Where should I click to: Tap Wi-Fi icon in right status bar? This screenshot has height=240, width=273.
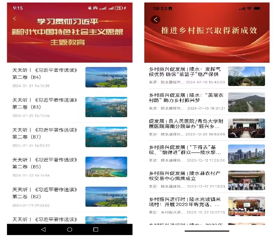[249, 8]
